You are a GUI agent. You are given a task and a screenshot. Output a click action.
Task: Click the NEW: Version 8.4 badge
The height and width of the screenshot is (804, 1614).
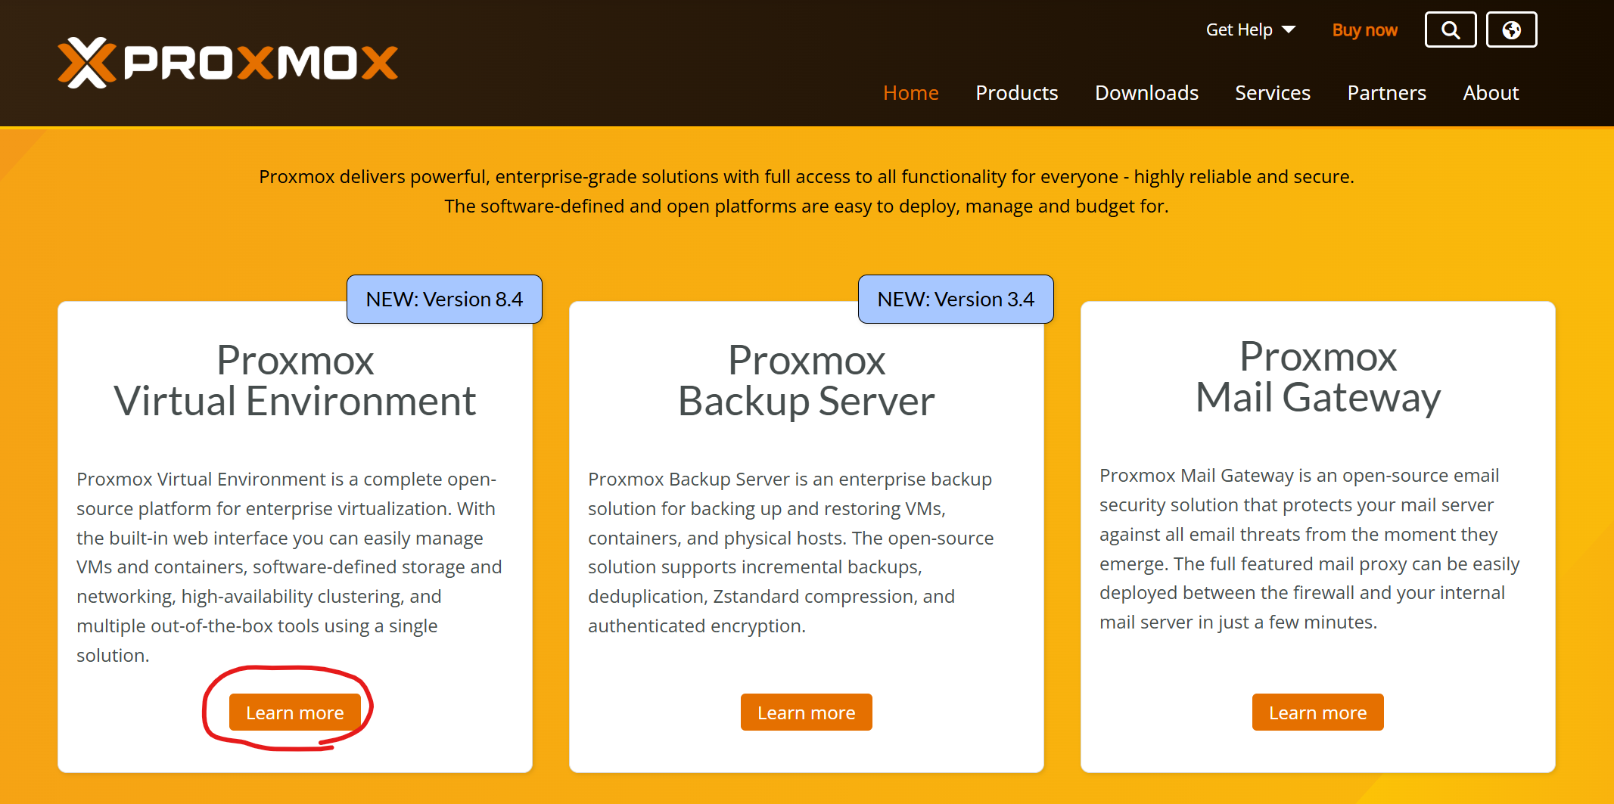[x=444, y=299]
